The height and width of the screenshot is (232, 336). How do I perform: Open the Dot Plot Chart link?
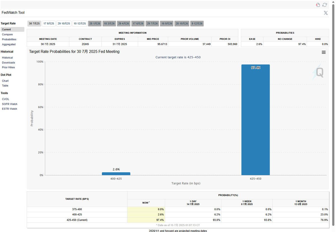click(x=5, y=81)
